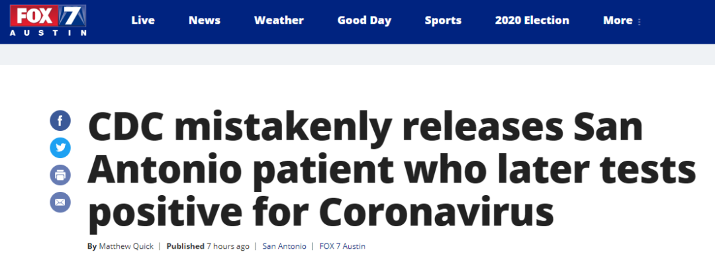The image size is (715, 258).
Task: Click the light gray banner strip below navigation
Action: pos(358,54)
